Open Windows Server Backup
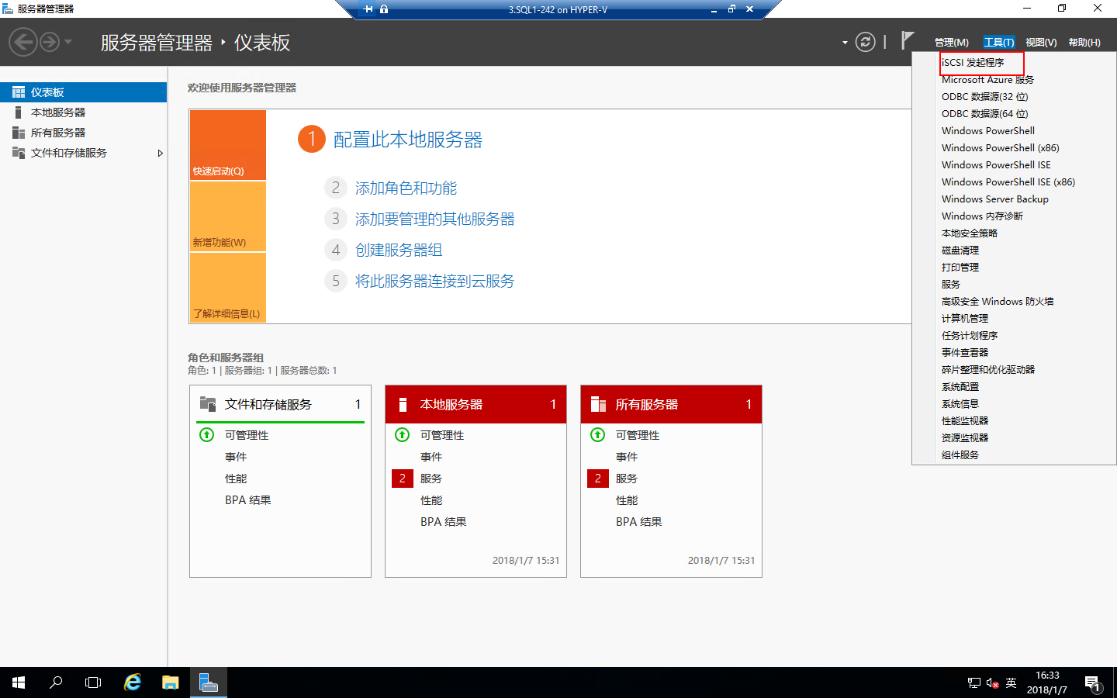This screenshot has width=1117, height=698. coord(995,199)
